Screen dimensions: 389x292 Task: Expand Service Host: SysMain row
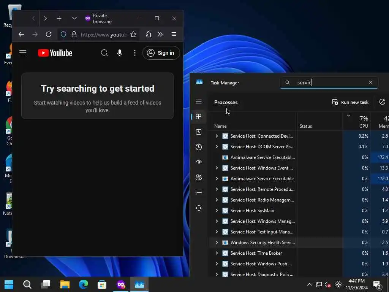pyautogui.click(x=217, y=211)
